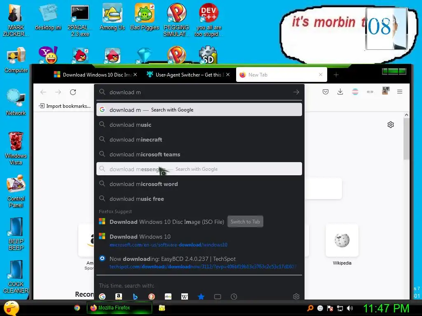
Task: Open the Among Us desktop shortcut
Action: 112,17
